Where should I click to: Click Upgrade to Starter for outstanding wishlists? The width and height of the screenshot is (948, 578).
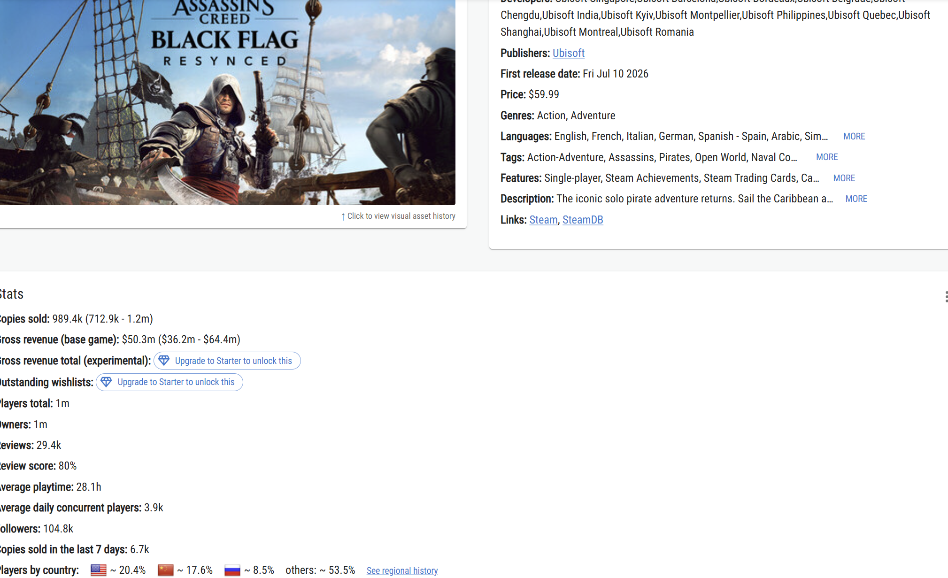pyautogui.click(x=170, y=382)
